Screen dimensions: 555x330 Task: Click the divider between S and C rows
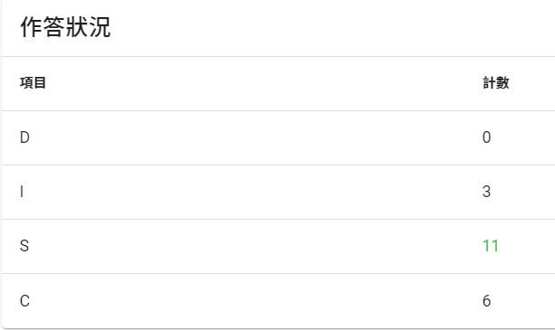click(x=278, y=273)
